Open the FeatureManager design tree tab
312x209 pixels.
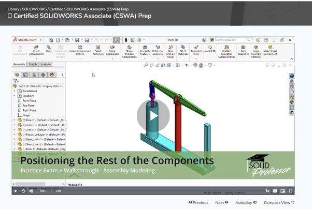point(17,74)
